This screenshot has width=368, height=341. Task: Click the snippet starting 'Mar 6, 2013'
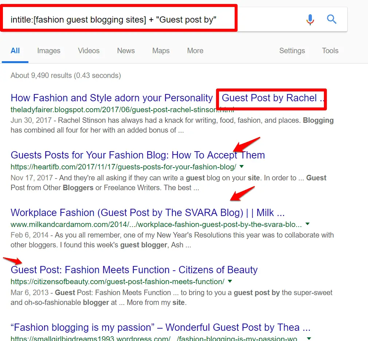coord(172,298)
